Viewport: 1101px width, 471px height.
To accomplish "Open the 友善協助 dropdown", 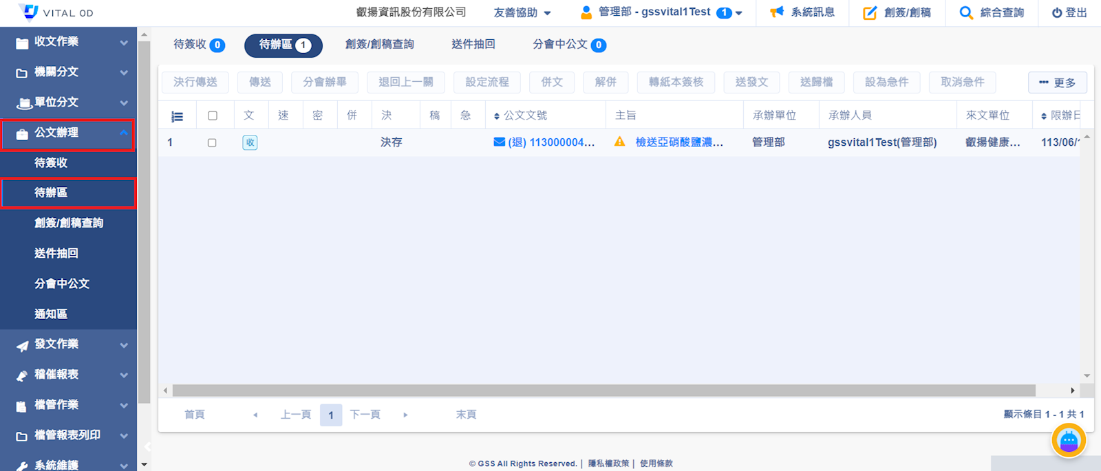I will [522, 12].
